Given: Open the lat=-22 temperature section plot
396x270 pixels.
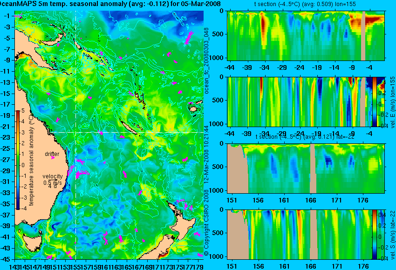Looking at the screenshot, I should pyautogui.click(x=306, y=169).
